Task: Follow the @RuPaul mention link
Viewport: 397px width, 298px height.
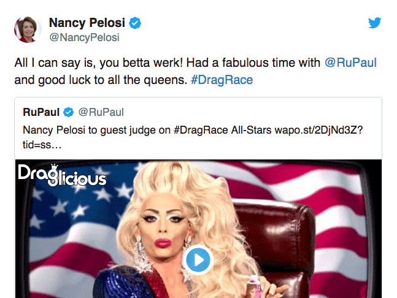Action: [350, 63]
